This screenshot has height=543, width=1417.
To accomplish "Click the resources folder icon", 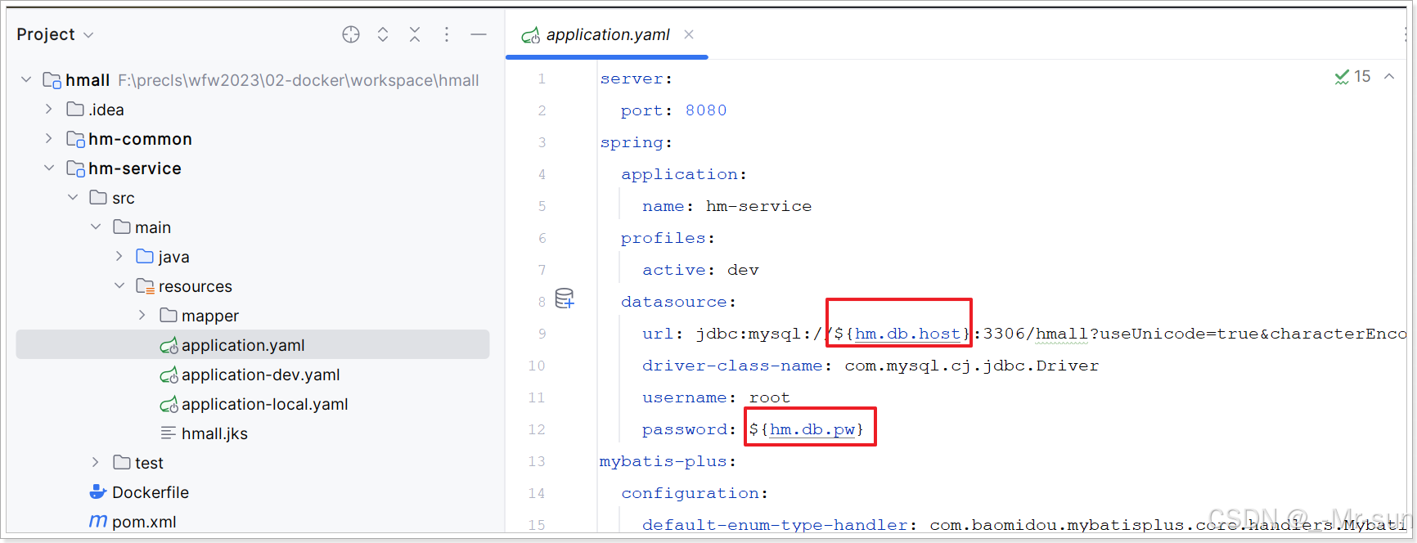I will [145, 286].
